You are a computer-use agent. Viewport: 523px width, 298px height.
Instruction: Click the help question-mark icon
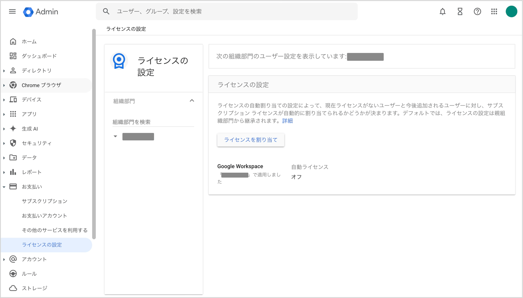(477, 12)
